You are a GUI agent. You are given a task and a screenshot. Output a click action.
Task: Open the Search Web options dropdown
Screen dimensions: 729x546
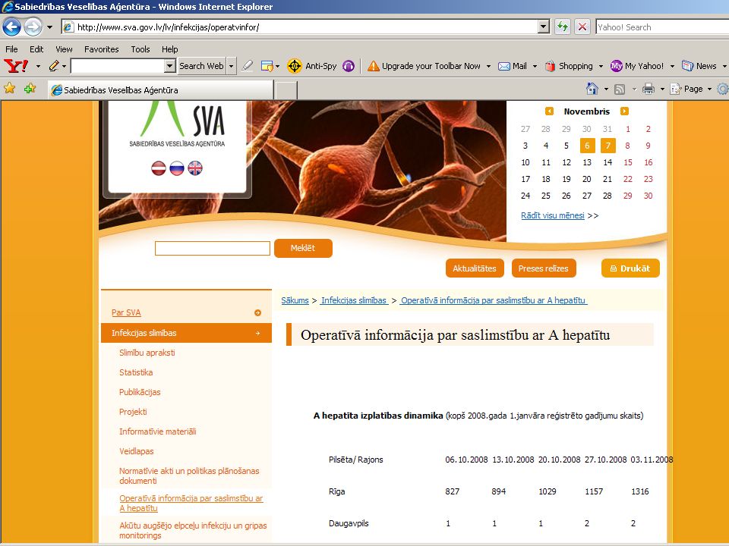click(231, 66)
